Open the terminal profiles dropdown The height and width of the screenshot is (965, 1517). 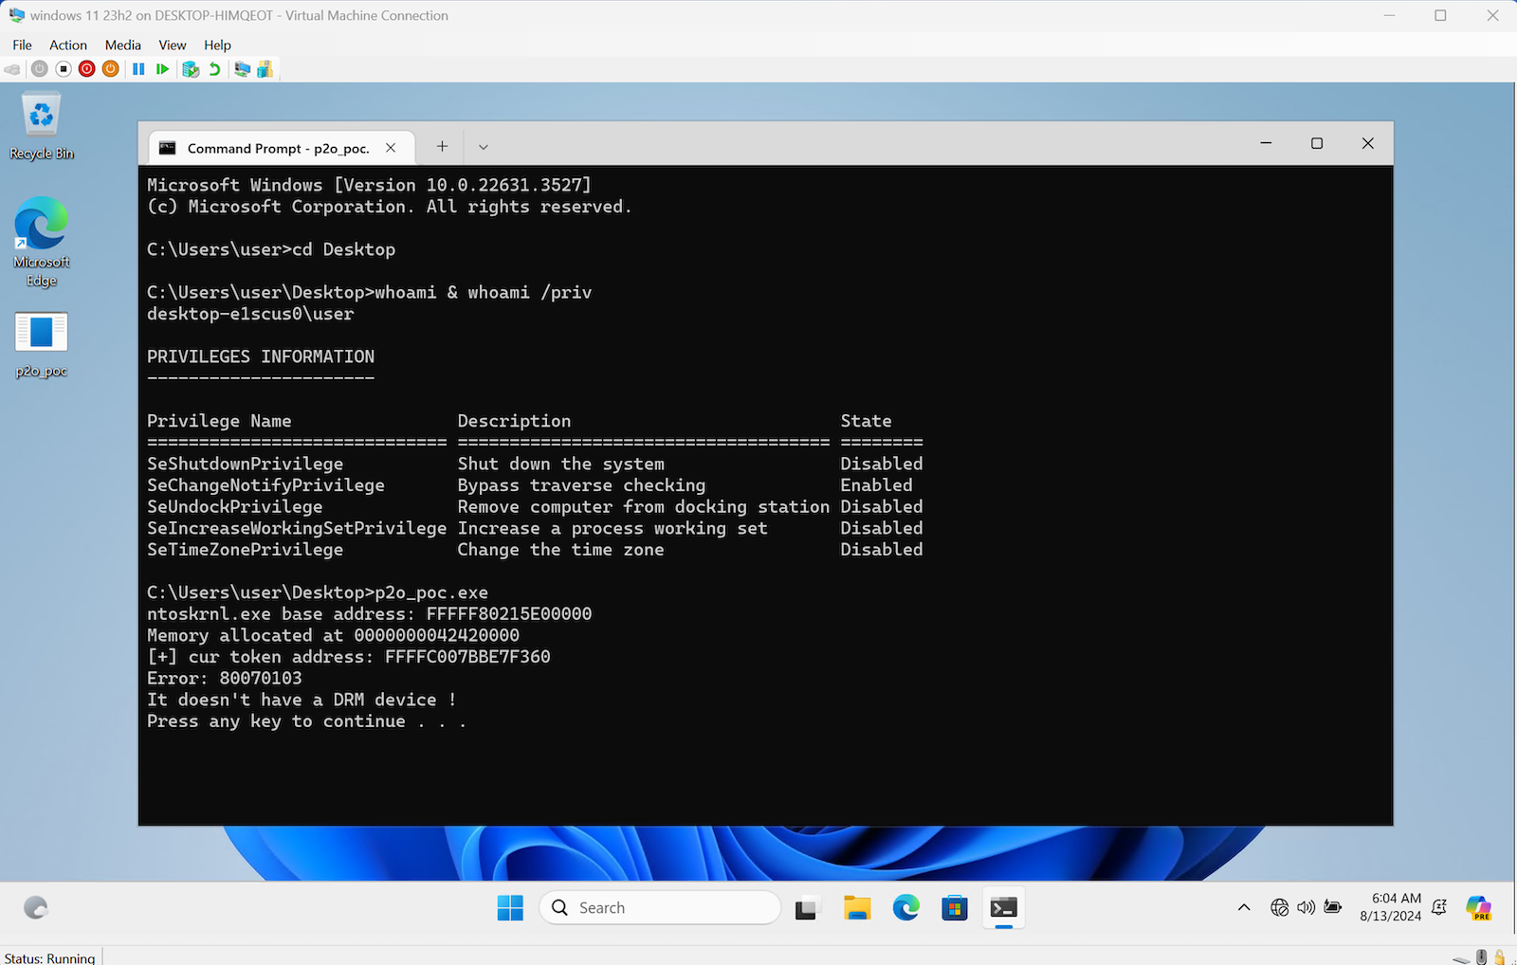coord(484,147)
